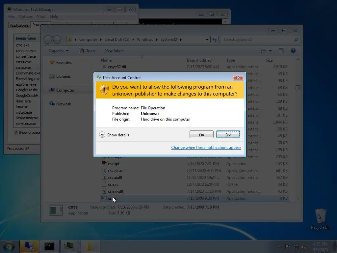Open Options menu in Task Manager

coord(26,16)
